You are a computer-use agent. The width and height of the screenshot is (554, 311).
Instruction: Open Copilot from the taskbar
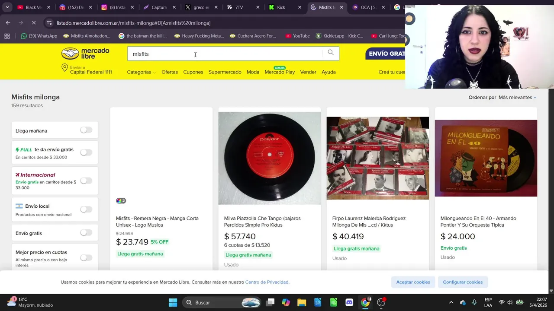pos(286,302)
